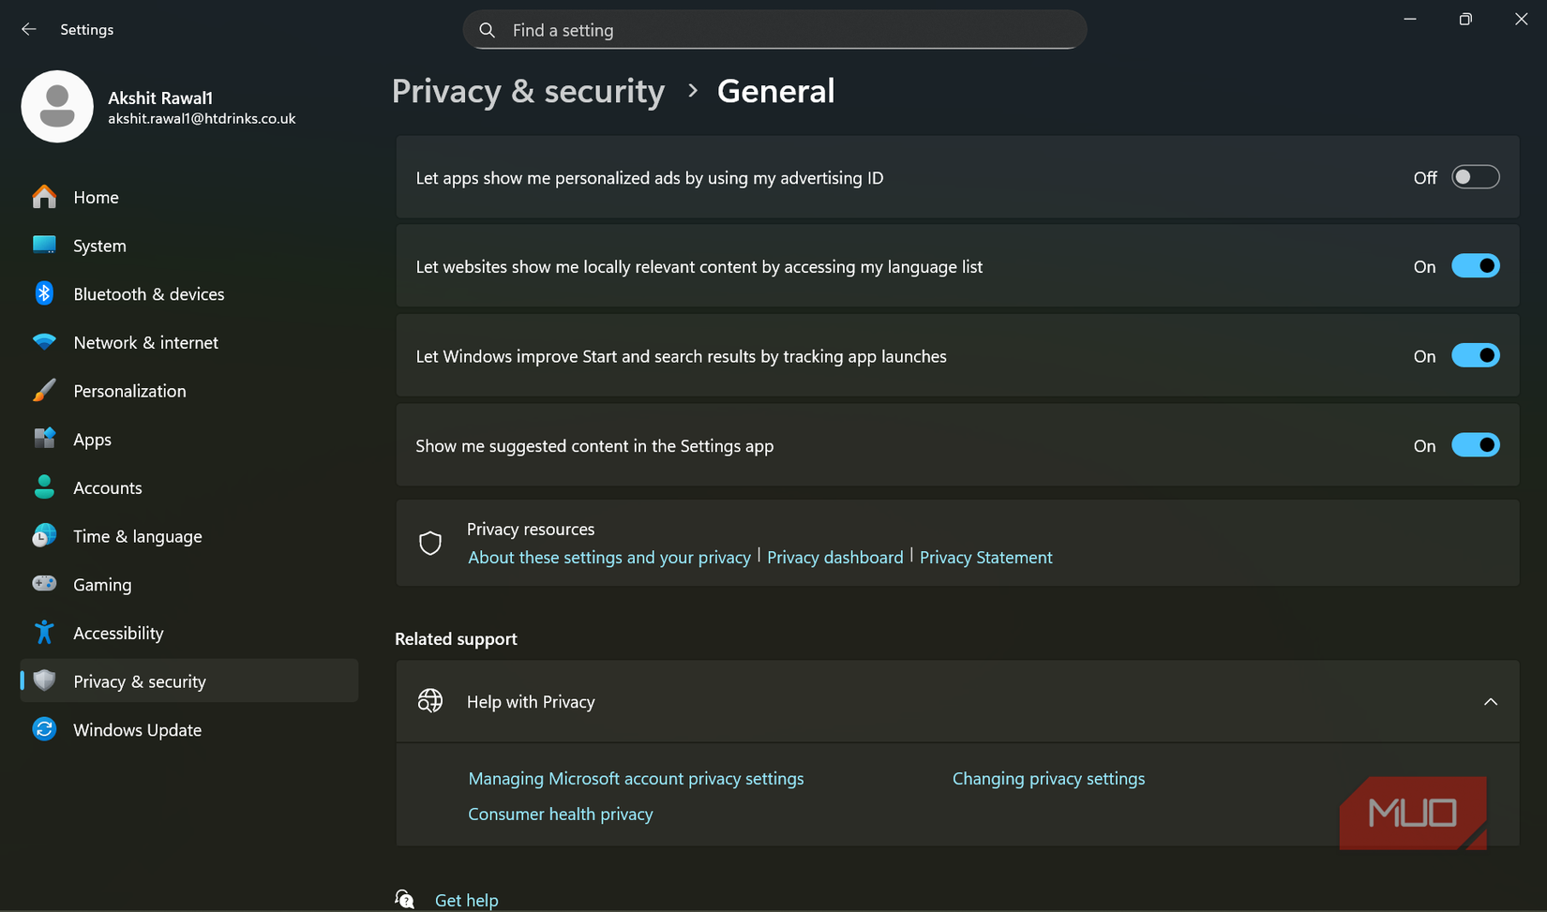The image size is (1547, 912).
Task: Disable locally relevant content from language list
Action: coord(1475,266)
